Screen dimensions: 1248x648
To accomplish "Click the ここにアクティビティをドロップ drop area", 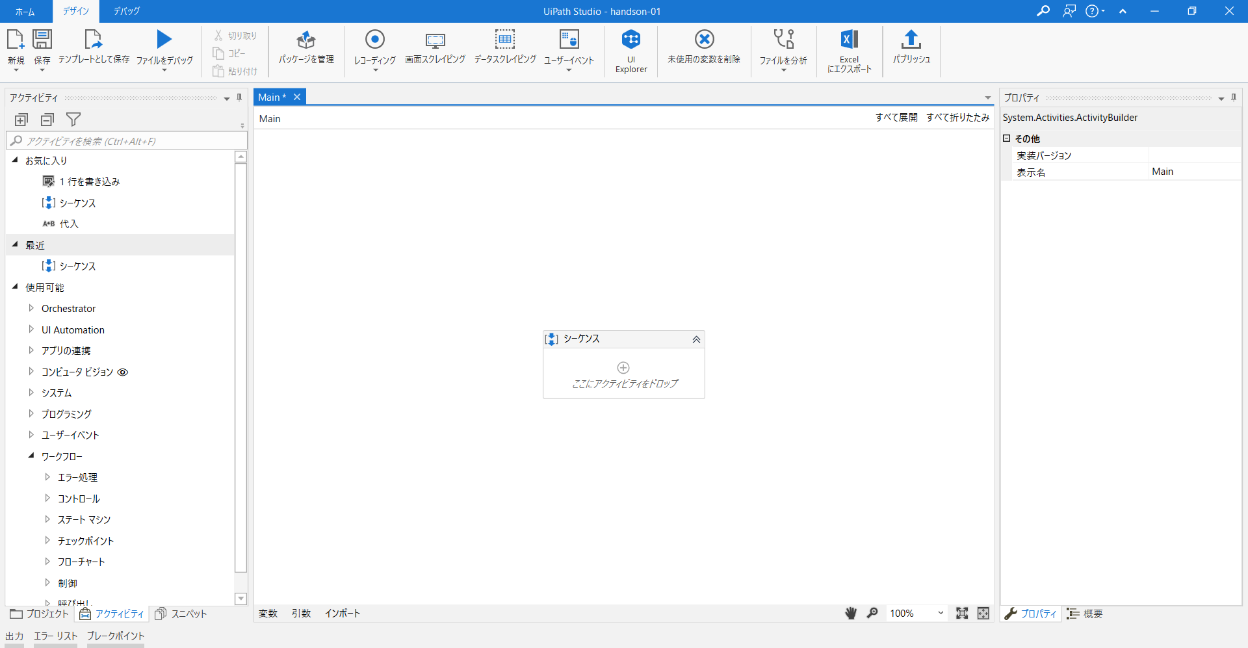I will click(624, 375).
